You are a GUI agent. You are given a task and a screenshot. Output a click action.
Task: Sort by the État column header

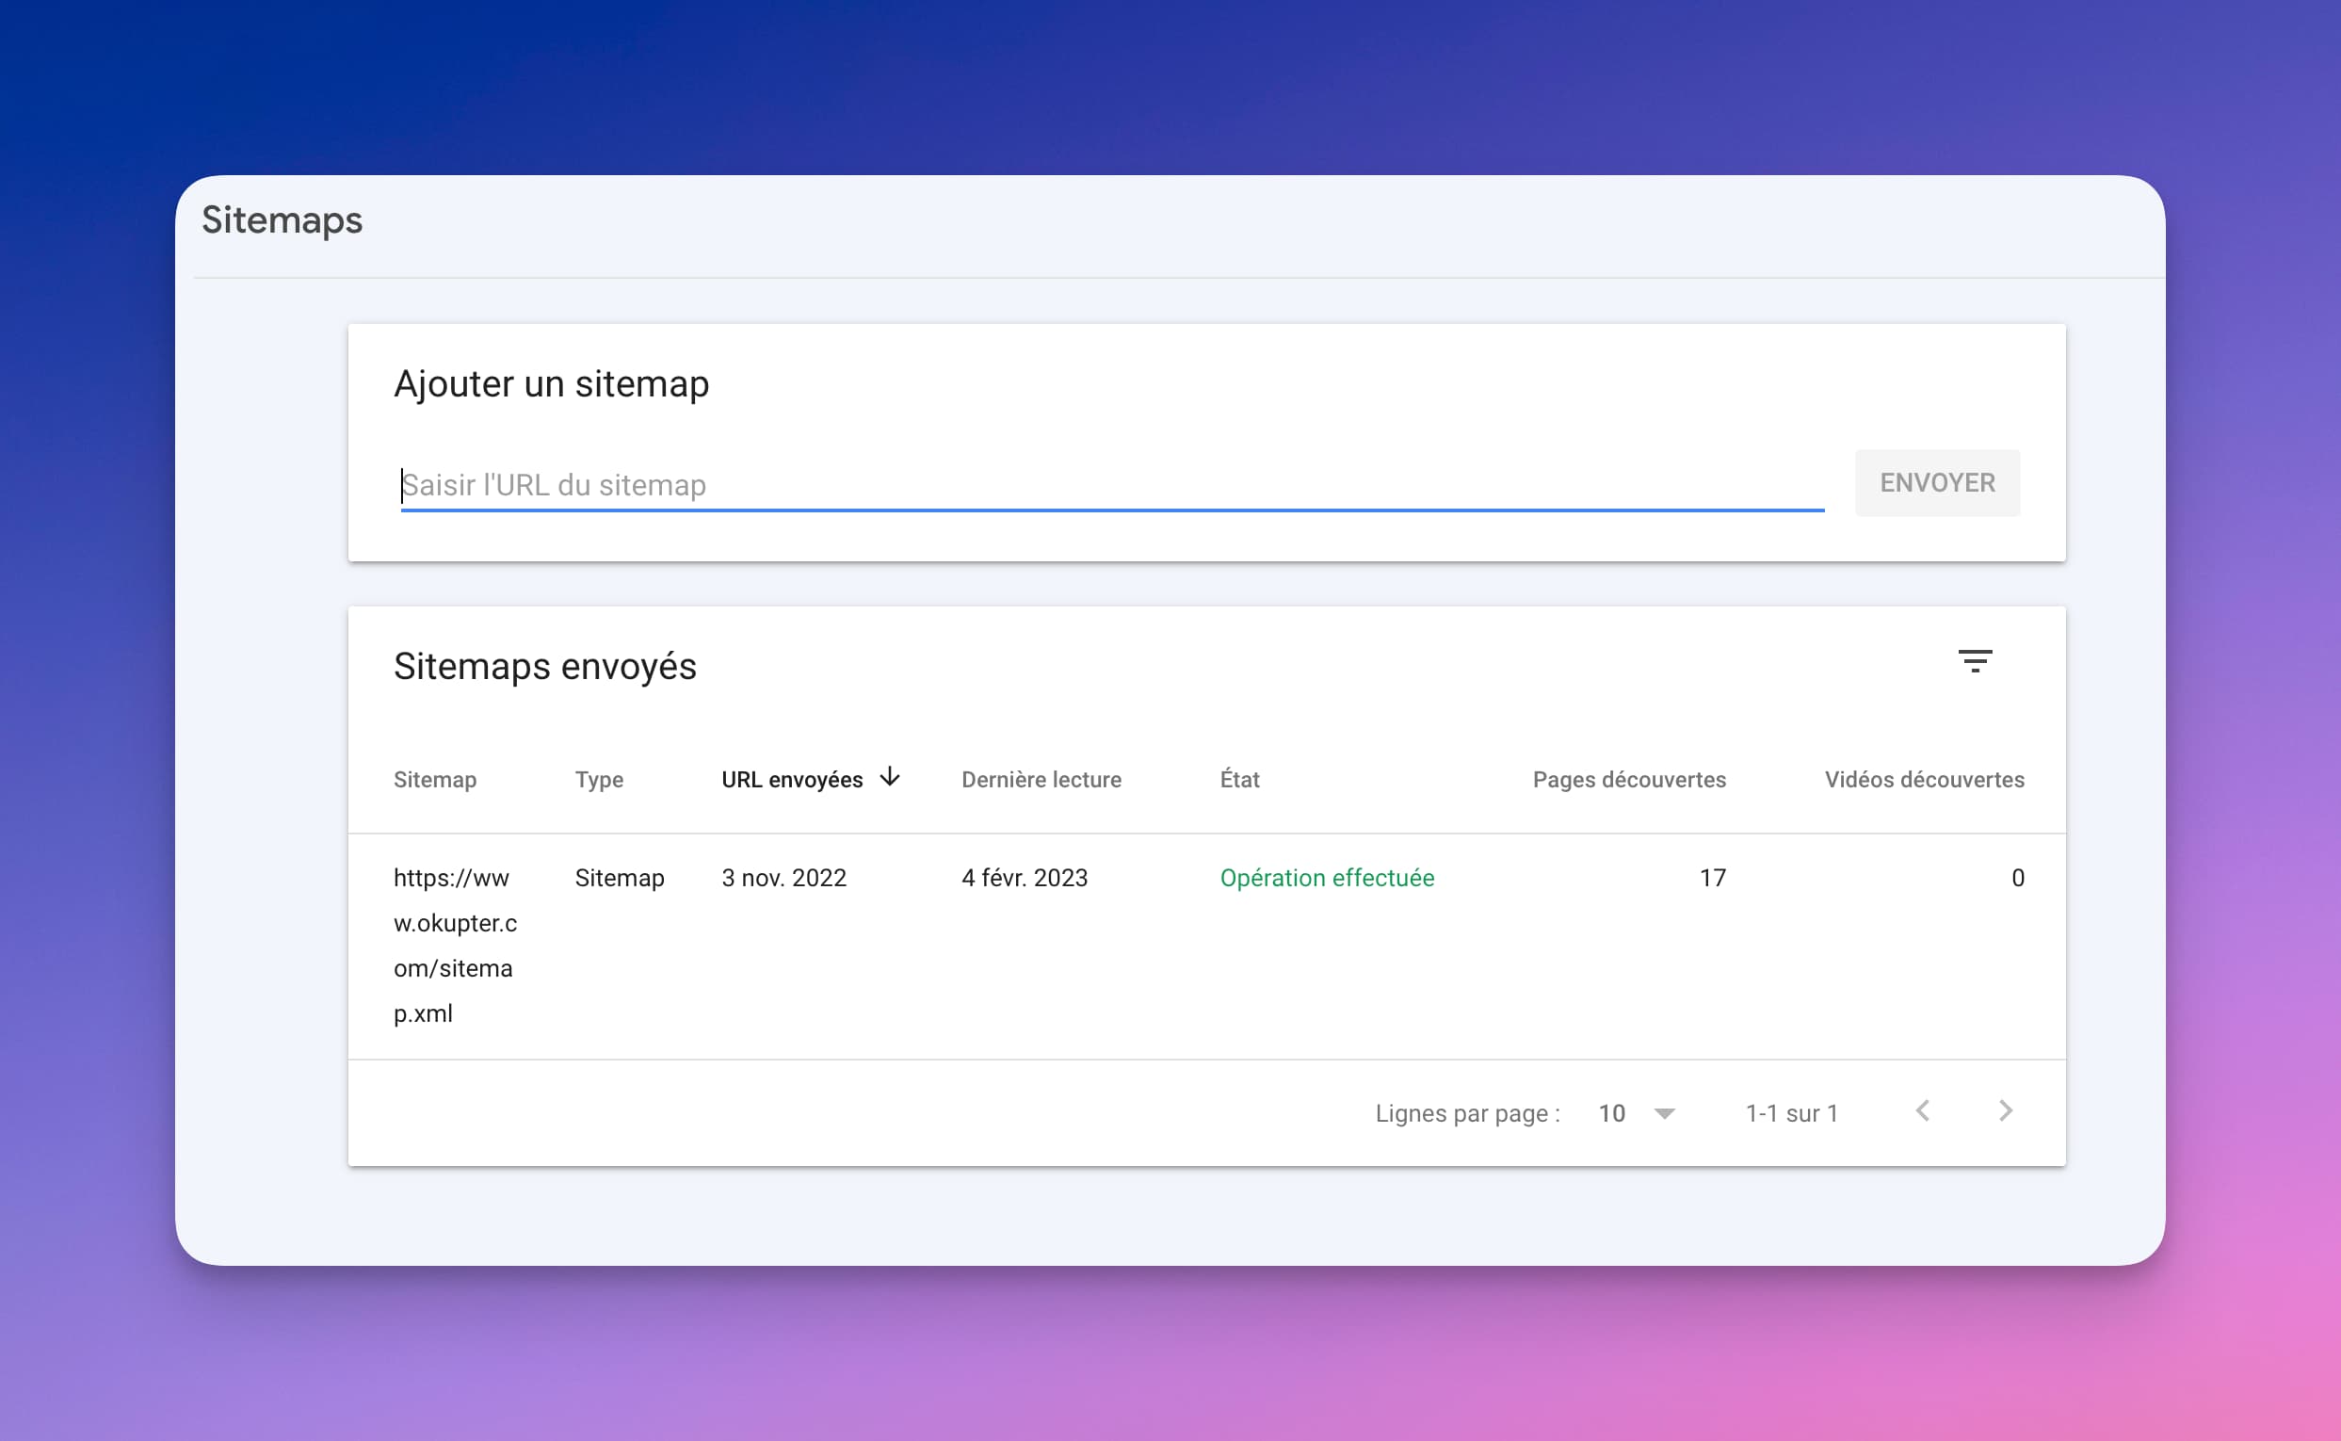click(x=1239, y=780)
